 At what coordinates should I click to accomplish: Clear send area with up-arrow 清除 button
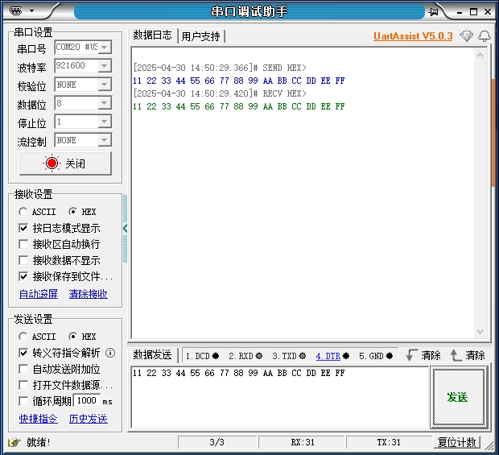[x=468, y=355]
